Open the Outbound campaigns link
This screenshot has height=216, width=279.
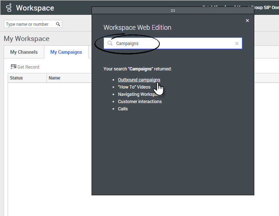coord(139,80)
